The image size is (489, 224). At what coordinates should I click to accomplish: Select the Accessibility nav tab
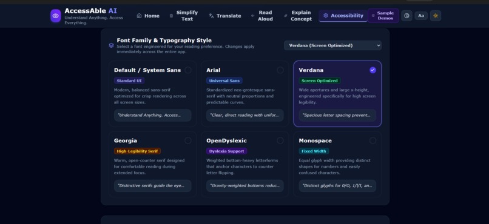pyautogui.click(x=343, y=16)
